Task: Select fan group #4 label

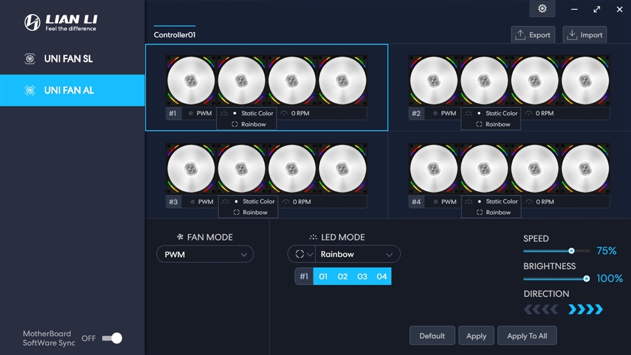Action: point(416,202)
